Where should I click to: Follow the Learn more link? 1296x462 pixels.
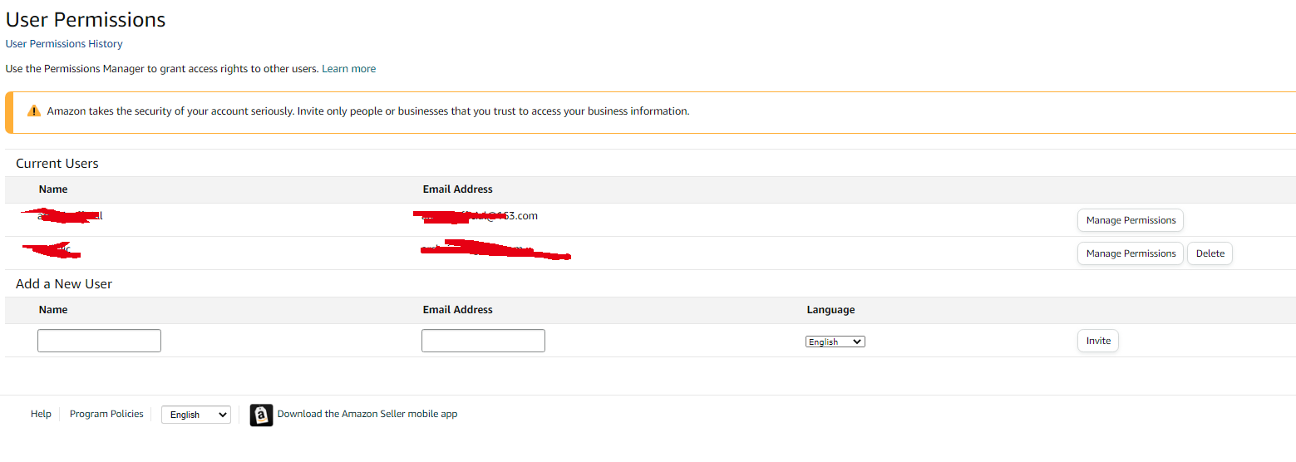coord(349,69)
